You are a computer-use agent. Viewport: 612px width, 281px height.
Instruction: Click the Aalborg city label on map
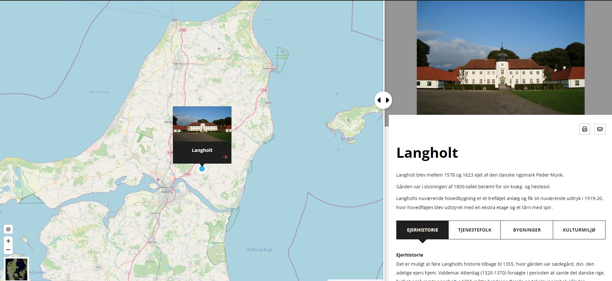167,192
